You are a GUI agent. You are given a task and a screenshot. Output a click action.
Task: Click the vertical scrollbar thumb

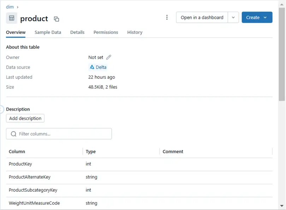click(x=282, y=53)
